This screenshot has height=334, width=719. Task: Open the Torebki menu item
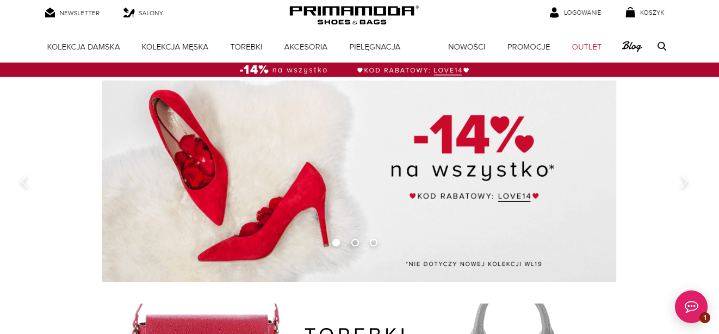point(246,47)
